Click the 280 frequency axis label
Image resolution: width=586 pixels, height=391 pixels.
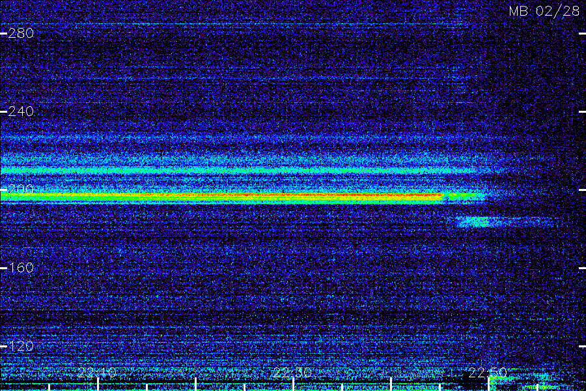[x=21, y=34]
